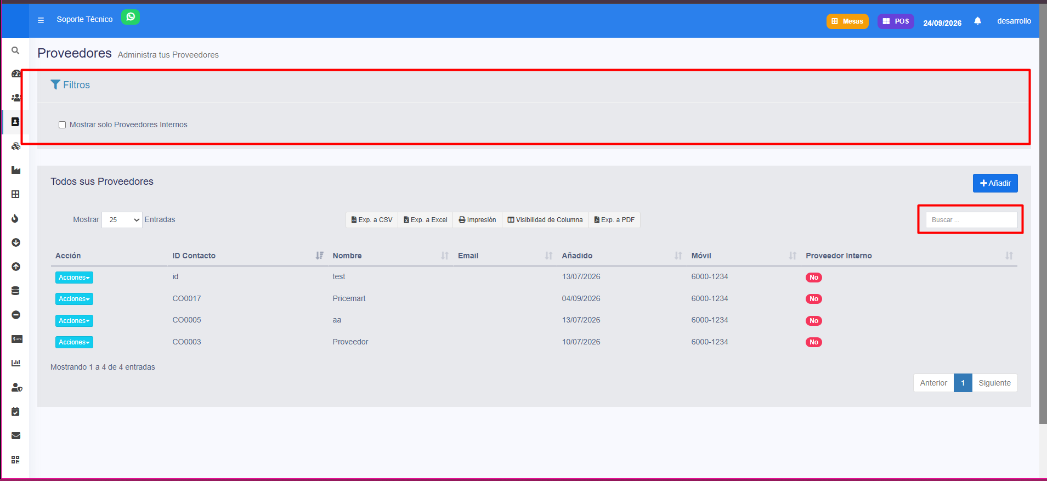The image size is (1047, 481).
Task: Enable Mostrar solo Proveedores Internos checkbox
Action: [x=63, y=125]
